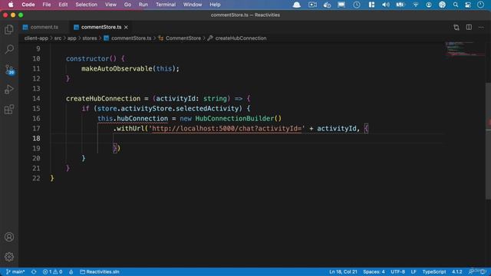Click the editor vertical scrollbar
Image resolution: width=491 pixels, height=276 pixels.
pyautogui.click(x=488, y=141)
